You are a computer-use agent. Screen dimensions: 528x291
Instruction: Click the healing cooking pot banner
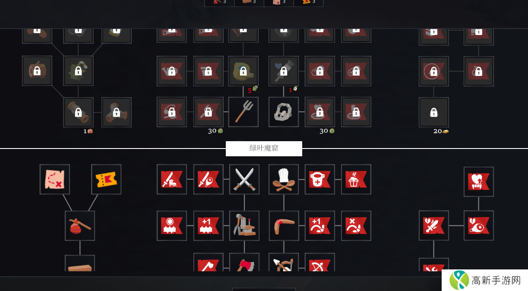320,179
